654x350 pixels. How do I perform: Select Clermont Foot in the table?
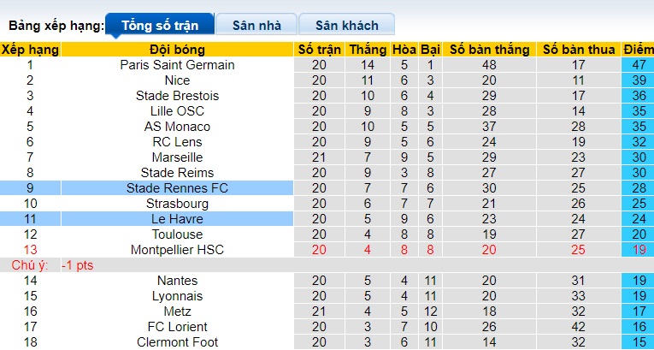click(x=177, y=342)
